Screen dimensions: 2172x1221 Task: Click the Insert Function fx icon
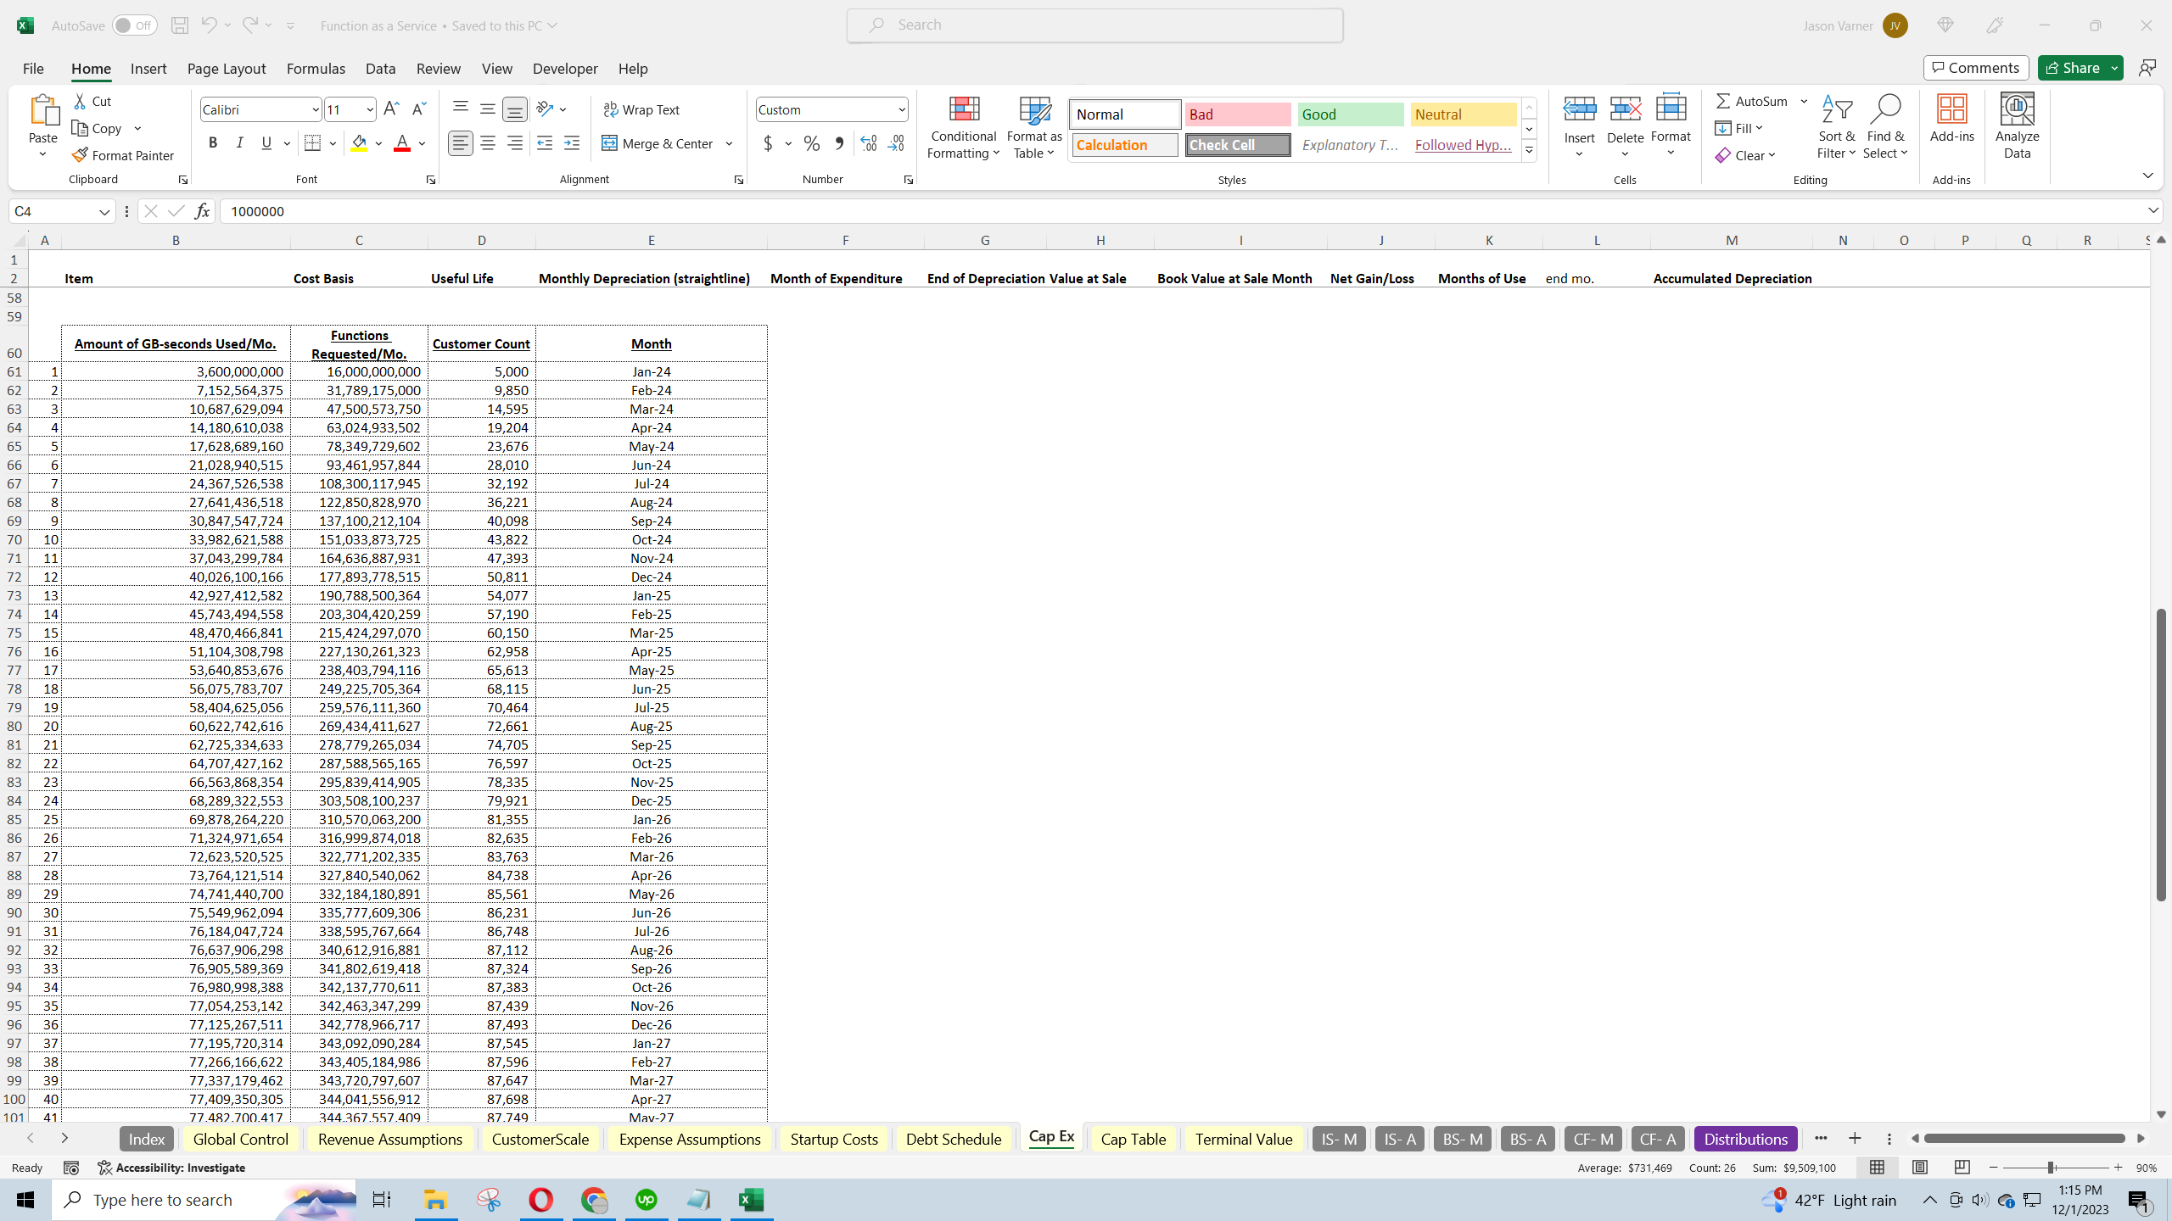202,211
